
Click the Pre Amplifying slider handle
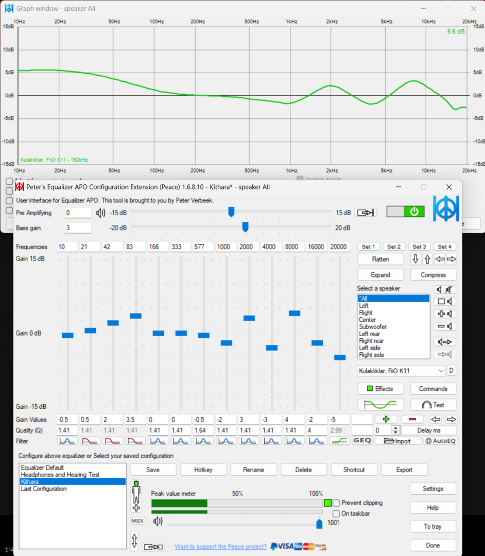(231, 212)
